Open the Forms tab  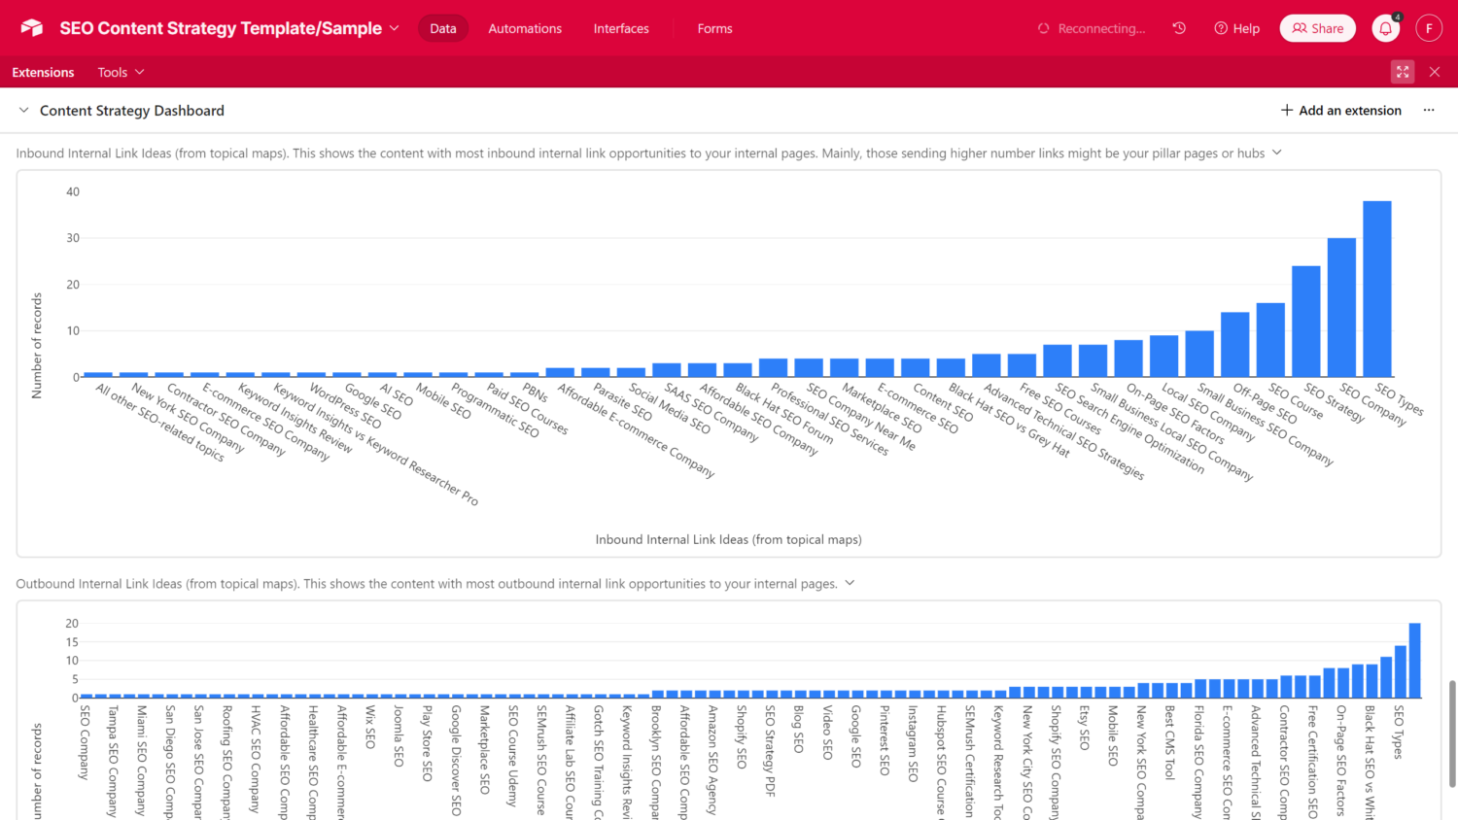(x=714, y=28)
